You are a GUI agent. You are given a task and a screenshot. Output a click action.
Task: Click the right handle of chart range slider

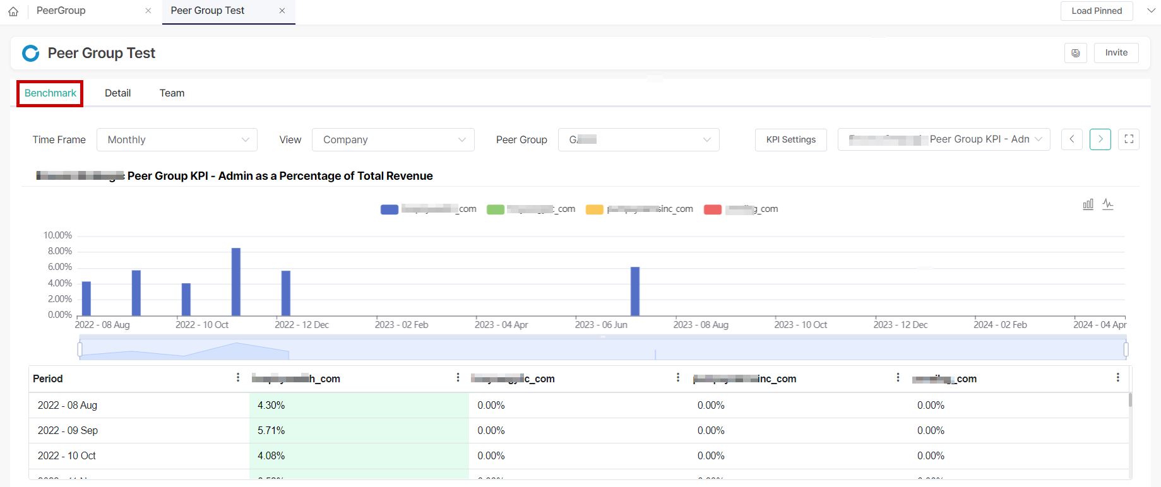[x=1126, y=349]
